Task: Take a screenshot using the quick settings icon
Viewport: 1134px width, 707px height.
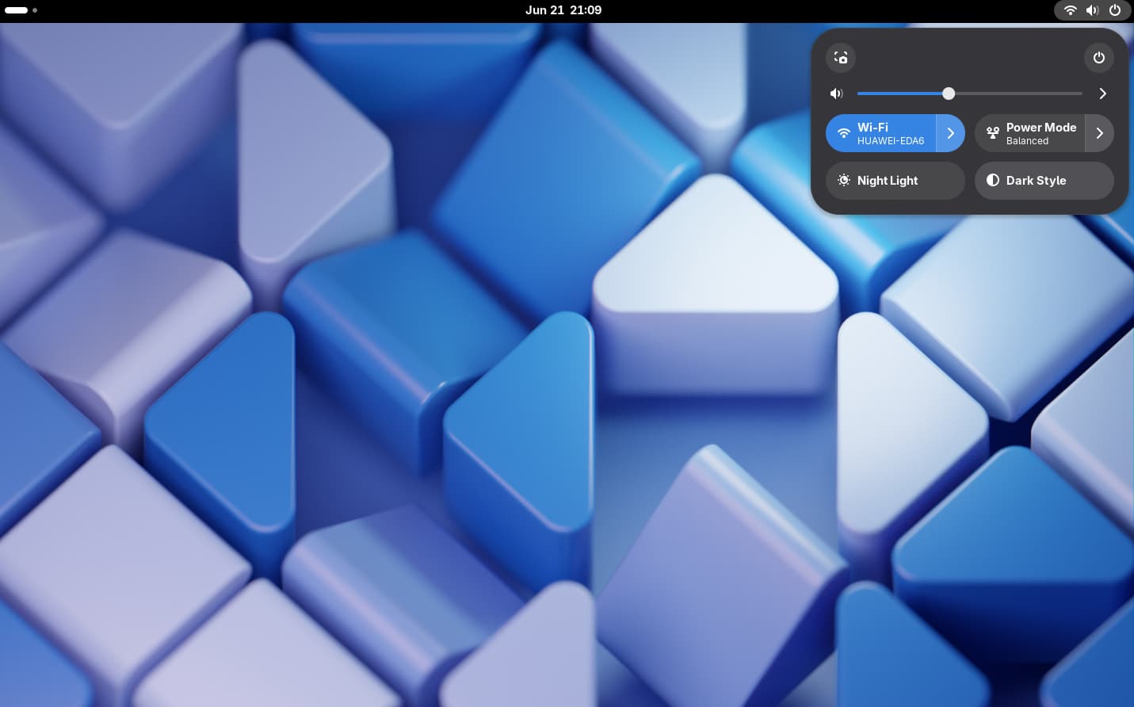Action: (841, 58)
